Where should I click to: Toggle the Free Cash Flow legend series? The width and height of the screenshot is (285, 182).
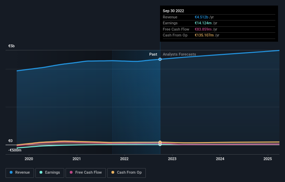pyautogui.click(x=86, y=173)
